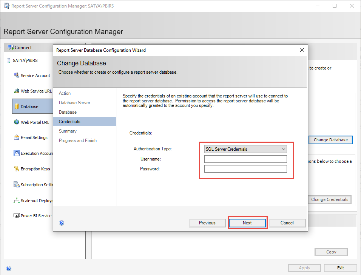Select the Database Server wizard step

74,102
